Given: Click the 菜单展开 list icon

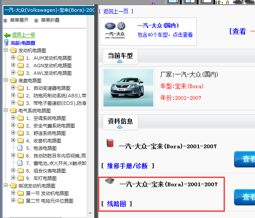Looking at the screenshot, I should (x=5, y=20).
